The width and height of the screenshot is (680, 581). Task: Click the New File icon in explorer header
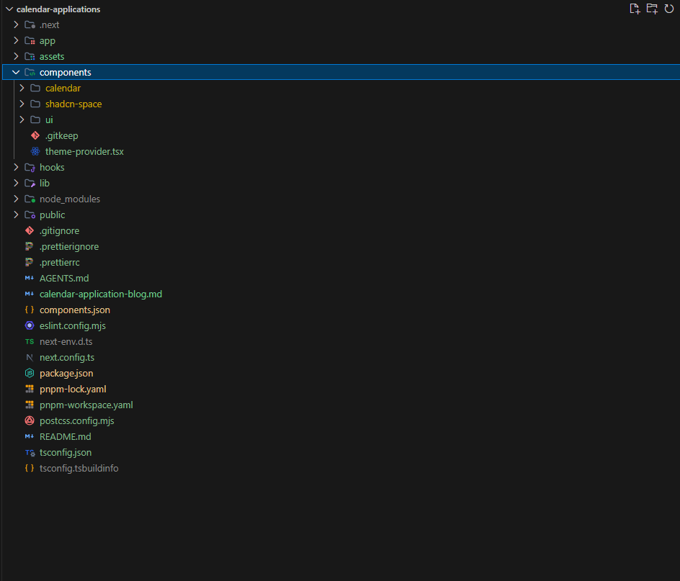635,9
